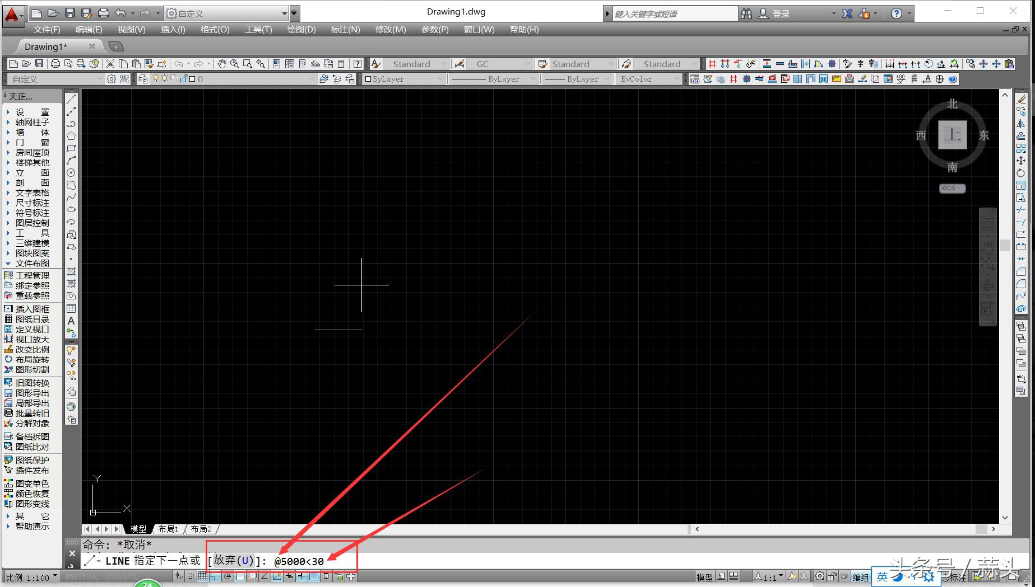Open the 文件(F) menu

47,29
